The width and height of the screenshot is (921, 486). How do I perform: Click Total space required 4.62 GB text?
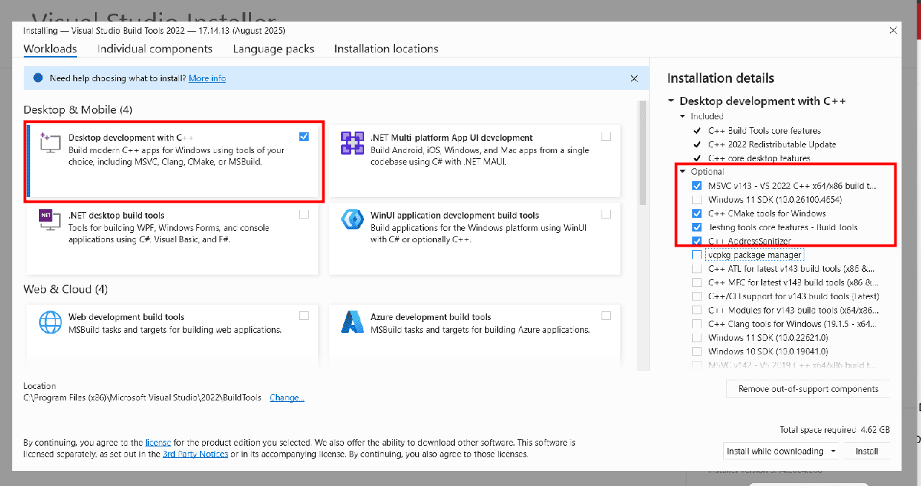pyautogui.click(x=835, y=430)
